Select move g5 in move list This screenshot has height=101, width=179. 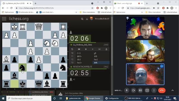pyautogui.click(x=101, y=53)
